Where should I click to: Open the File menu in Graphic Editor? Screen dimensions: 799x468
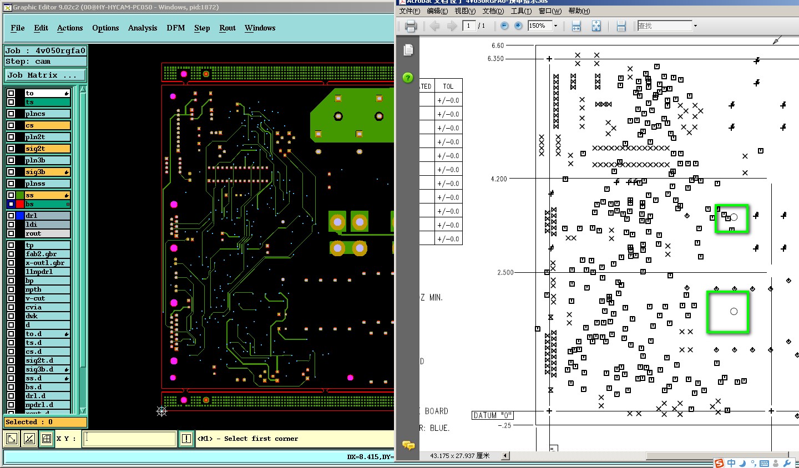coord(18,28)
